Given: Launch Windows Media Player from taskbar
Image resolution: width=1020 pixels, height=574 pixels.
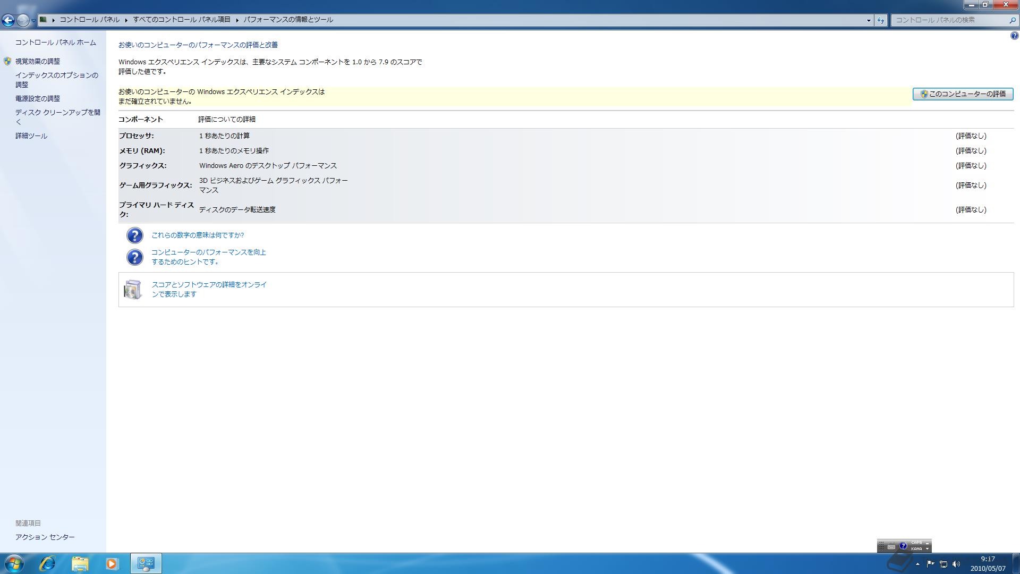Looking at the screenshot, I should pos(112,563).
